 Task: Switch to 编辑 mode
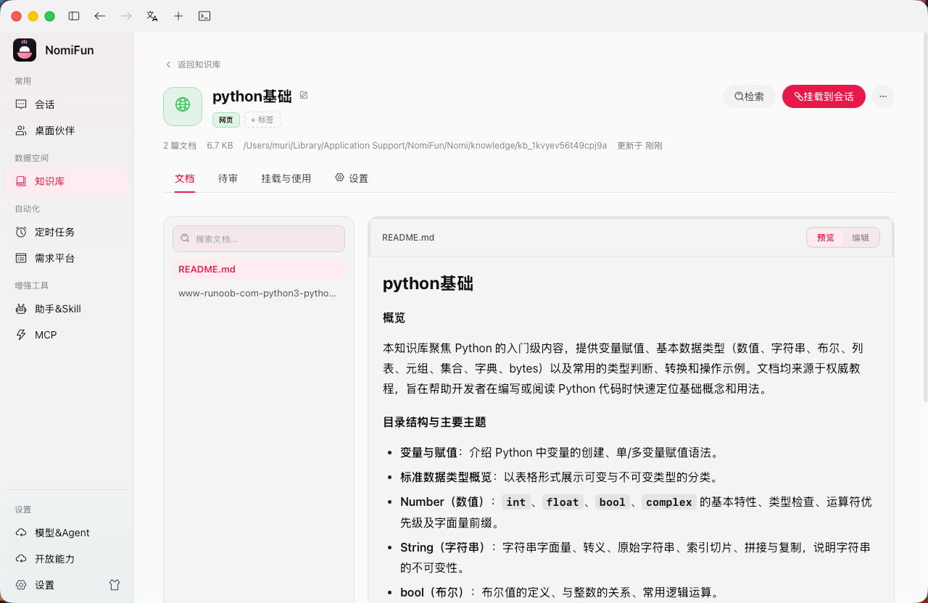pyautogui.click(x=861, y=238)
